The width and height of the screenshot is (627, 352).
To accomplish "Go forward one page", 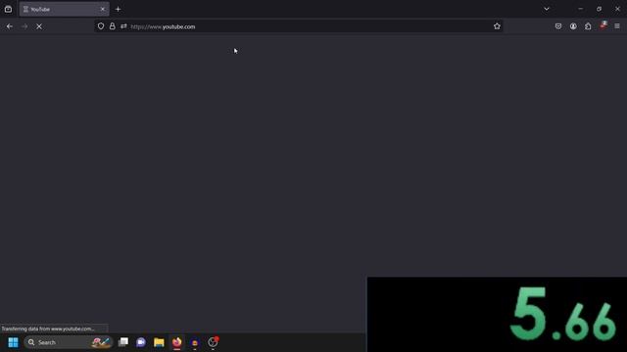I will pos(24,26).
